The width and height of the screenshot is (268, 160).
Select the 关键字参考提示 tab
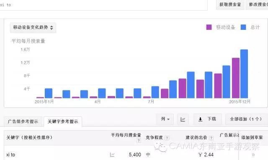point(63,122)
